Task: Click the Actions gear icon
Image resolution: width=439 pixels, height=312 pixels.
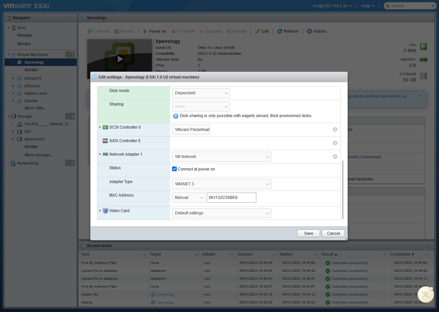Action: pos(310,31)
